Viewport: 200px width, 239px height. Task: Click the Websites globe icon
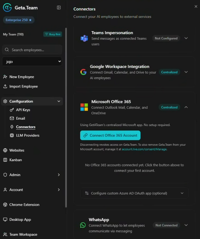pyautogui.click(x=5, y=150)
